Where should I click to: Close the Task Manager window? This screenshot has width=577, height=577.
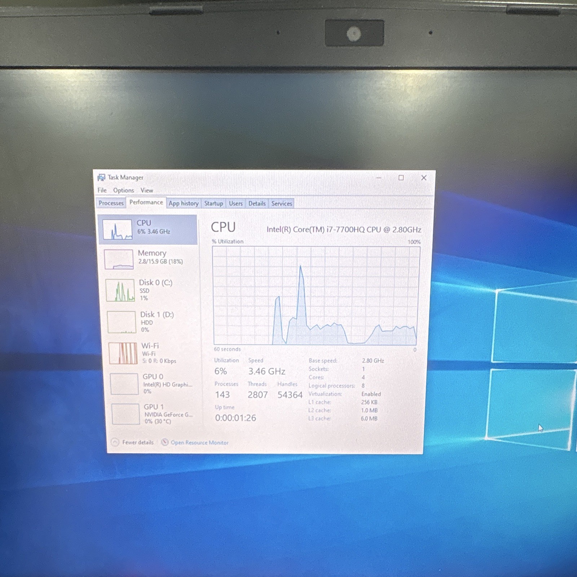coord(424,177)
